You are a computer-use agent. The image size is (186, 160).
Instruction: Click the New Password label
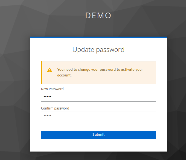(x=52, y=89)
